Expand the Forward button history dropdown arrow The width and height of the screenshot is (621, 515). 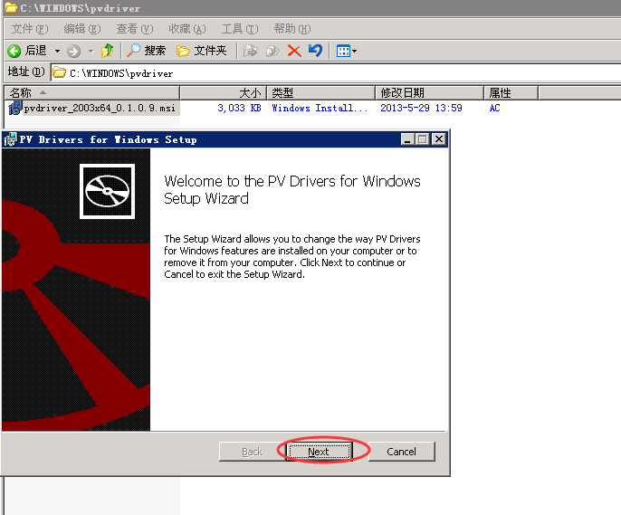pos(91,51)
